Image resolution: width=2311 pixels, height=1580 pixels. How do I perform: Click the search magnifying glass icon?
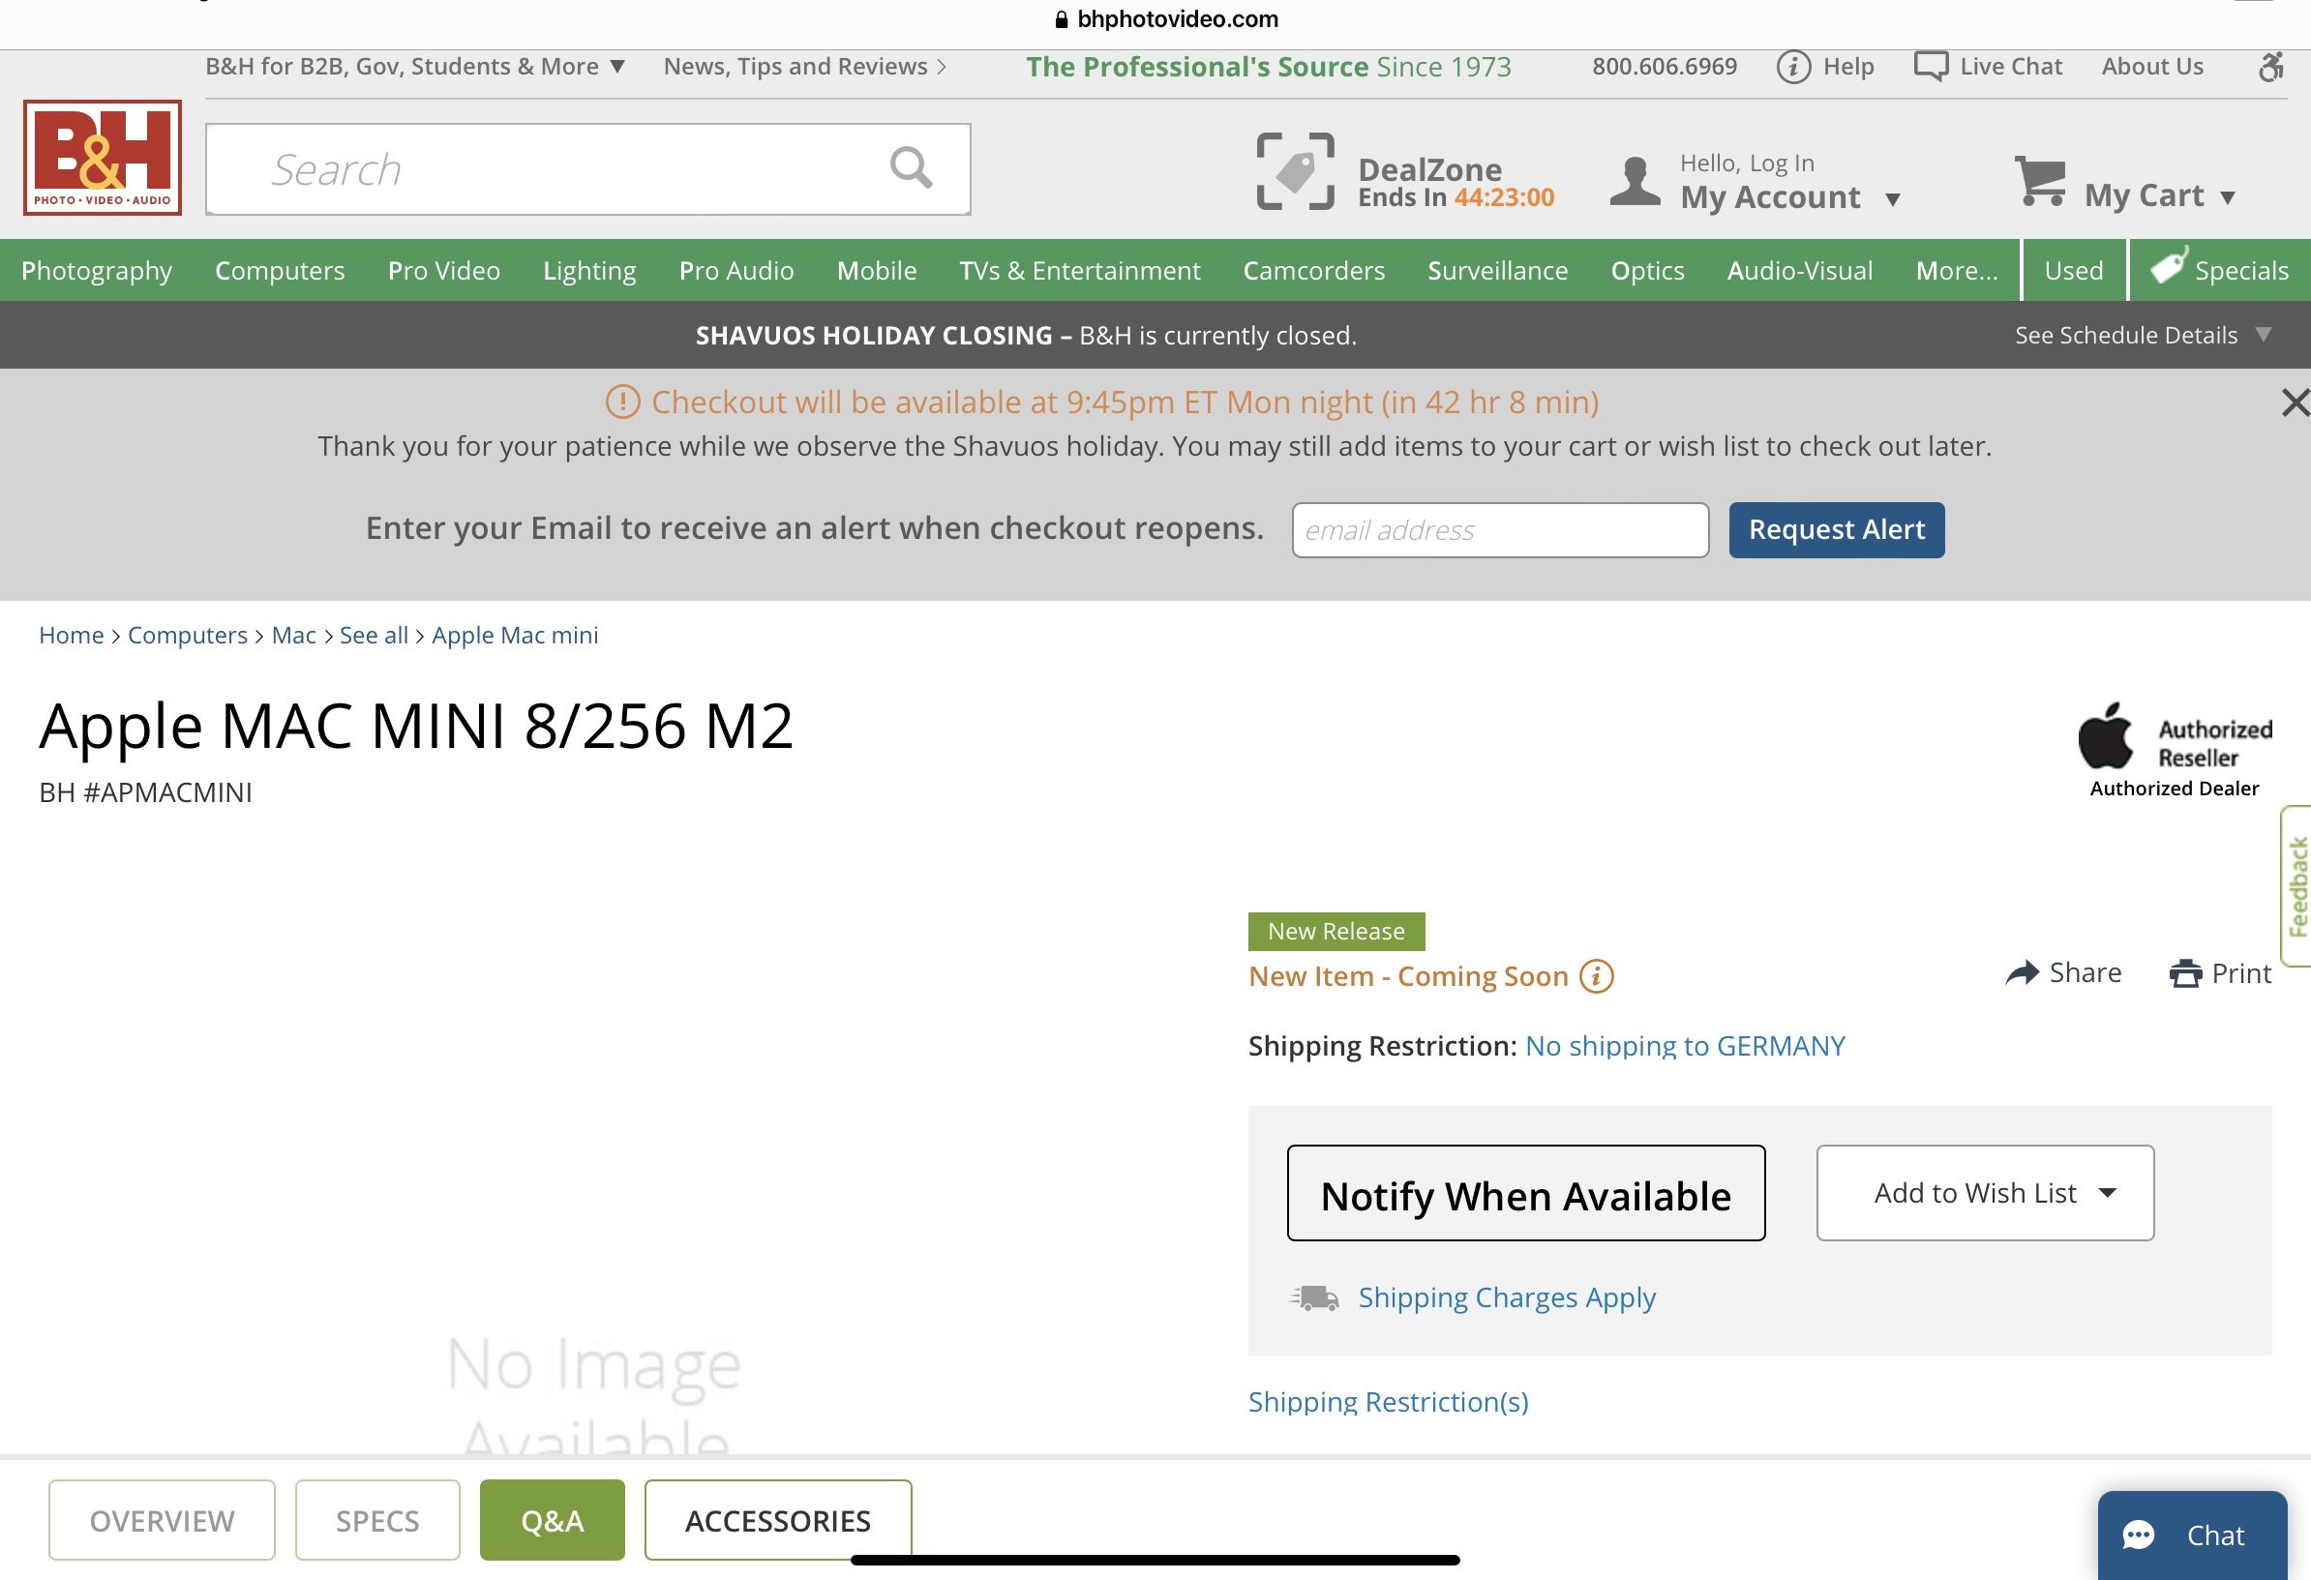click(x=911, y=168)
